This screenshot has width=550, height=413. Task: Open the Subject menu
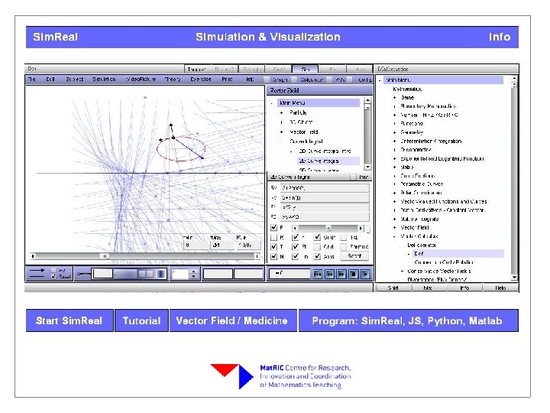coord(75,80)
